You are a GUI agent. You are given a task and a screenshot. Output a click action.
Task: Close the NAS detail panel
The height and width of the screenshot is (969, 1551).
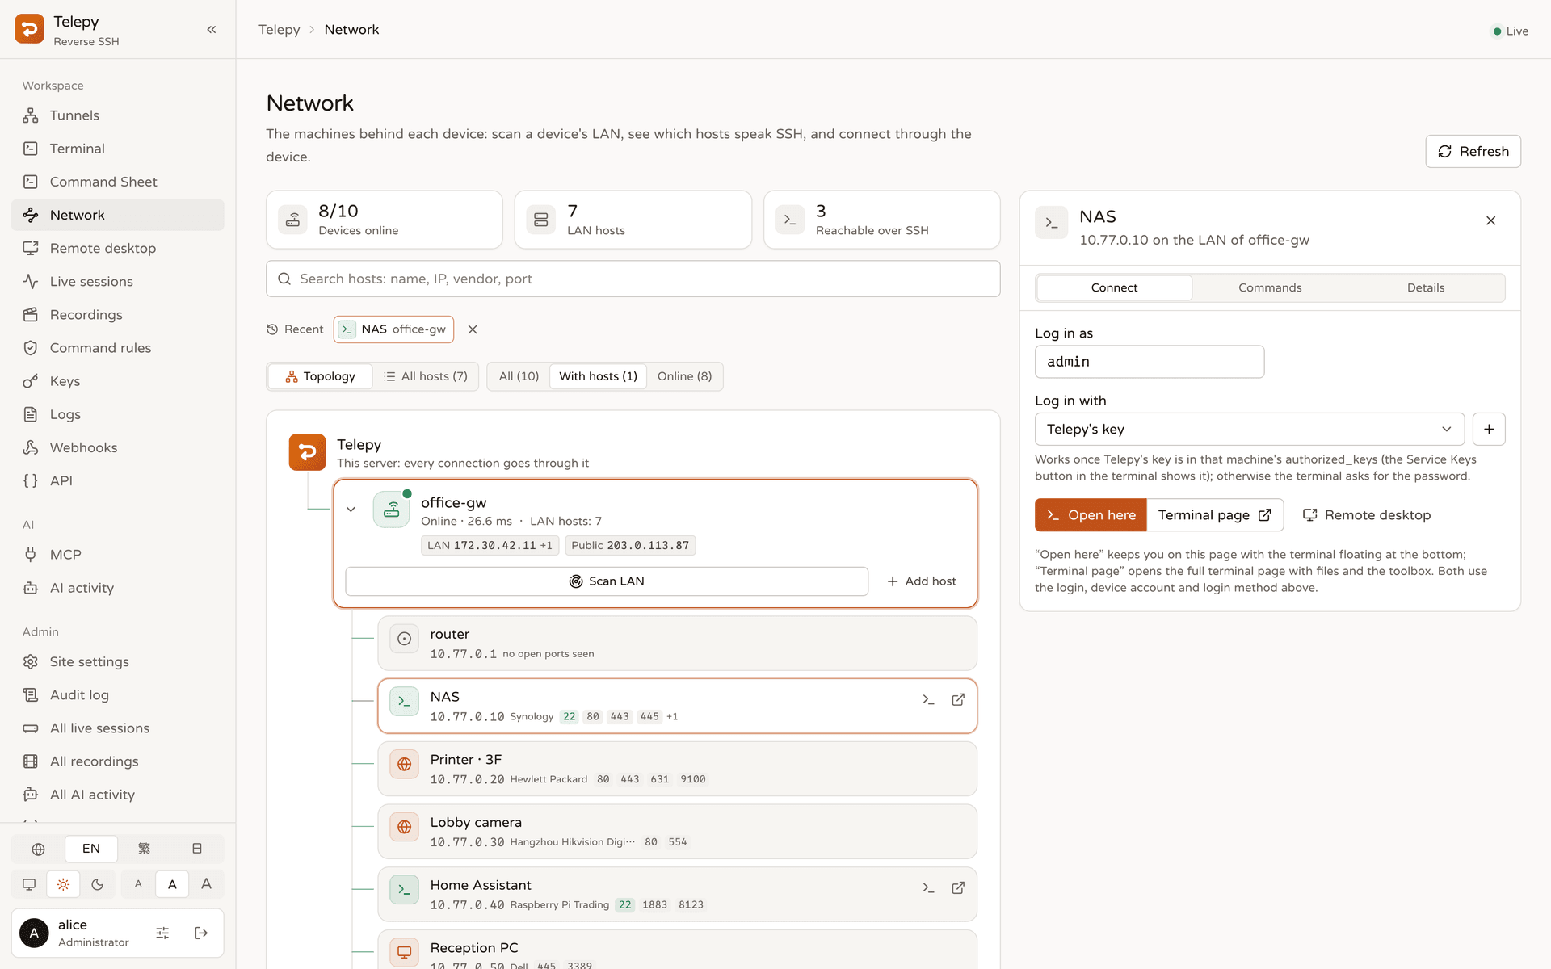[x=1490, y=220]
